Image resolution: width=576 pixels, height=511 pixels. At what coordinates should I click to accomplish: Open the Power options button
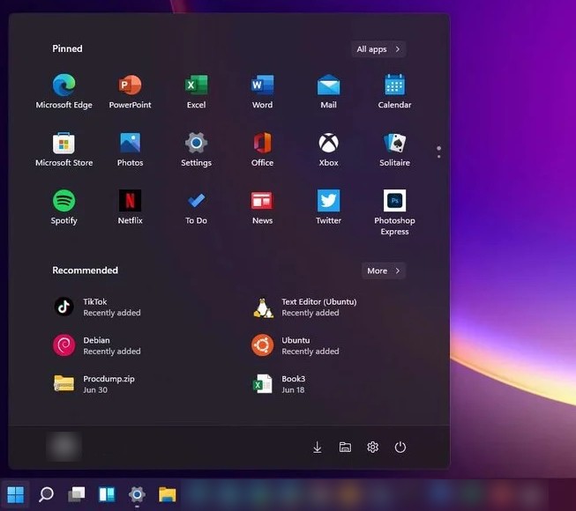[x=400, y=448]
